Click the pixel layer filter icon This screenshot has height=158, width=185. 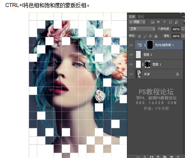click(x=152, y=22)
